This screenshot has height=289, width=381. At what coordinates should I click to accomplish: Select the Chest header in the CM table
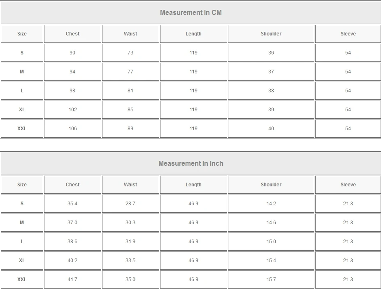pyautogui.click(x=72, y=34)
